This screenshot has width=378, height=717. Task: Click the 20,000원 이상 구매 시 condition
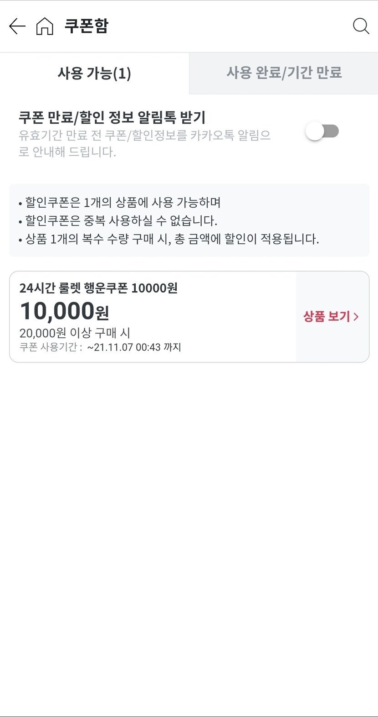coord(75,333)
